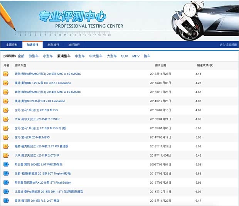Click the rank 5 badge icon
The width and height of the screenshot is (239, 206).
6,110
